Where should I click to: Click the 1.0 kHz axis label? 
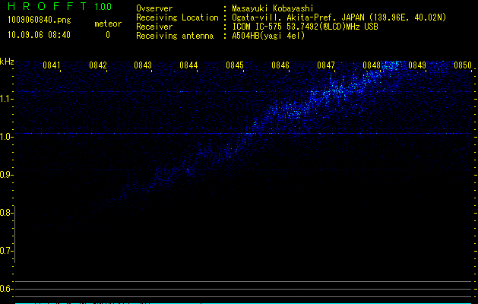[6, 137]
